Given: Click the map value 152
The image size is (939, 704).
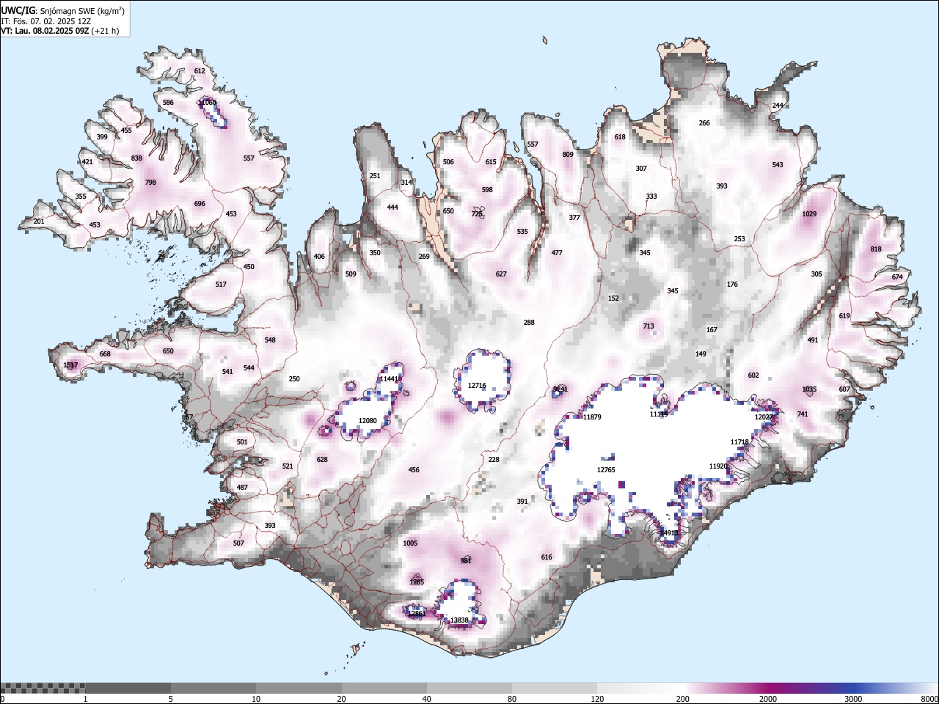Looking at the screenshot, I should click(613, 298).
